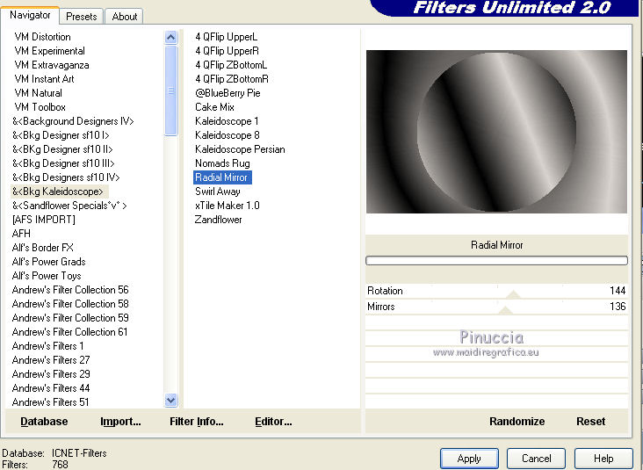Switch to the Presets tab
Screen dimensions: 643x470
[81, 17]
